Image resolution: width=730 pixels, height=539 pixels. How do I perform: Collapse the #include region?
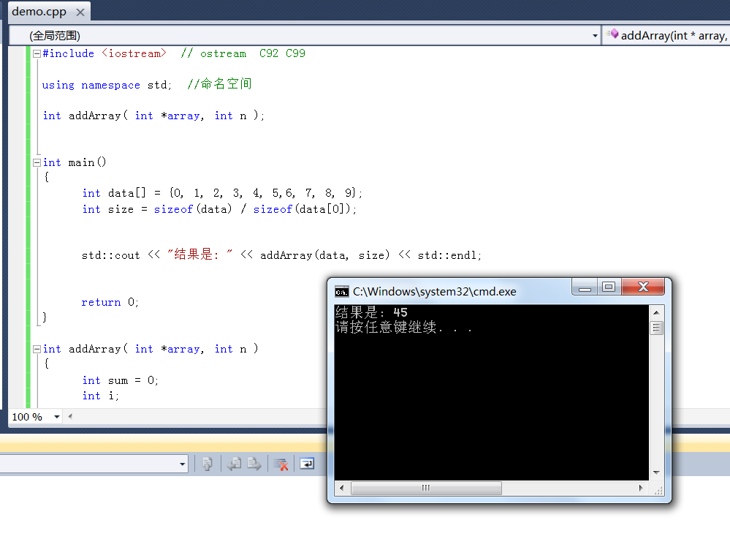37,53
